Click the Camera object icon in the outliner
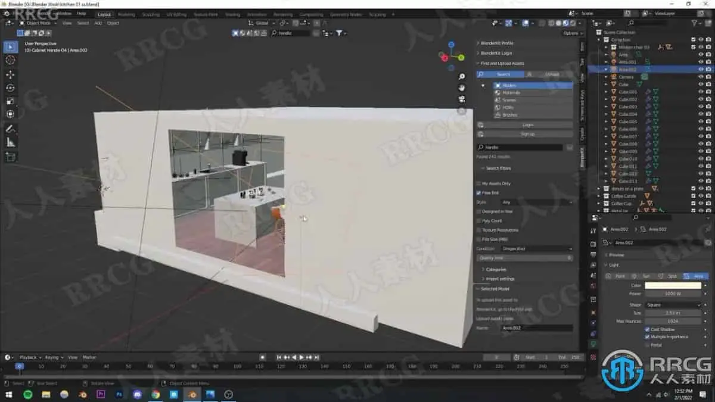 click(x=614, y=77)
